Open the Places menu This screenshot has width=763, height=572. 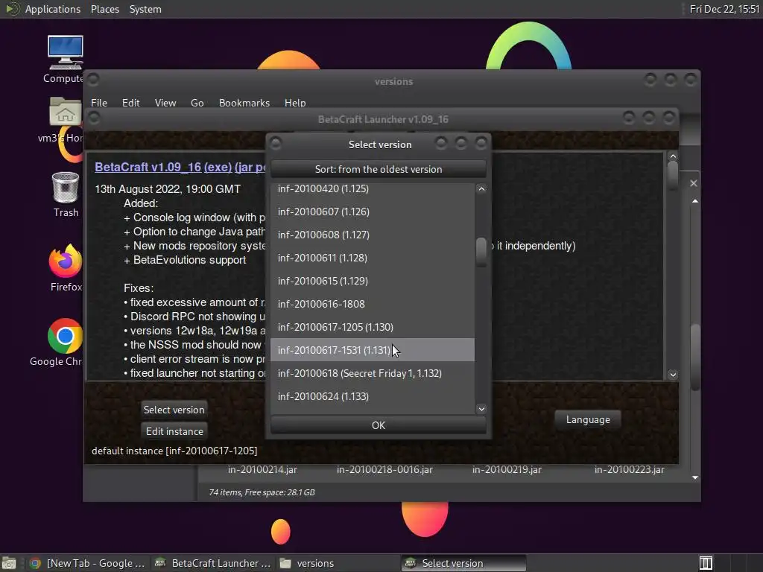click(105, 9)
